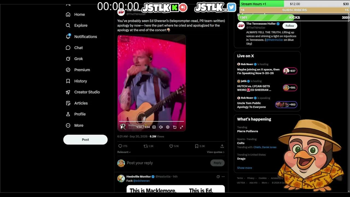
Task: Open Notifications from the sidebar
Action: (x=81, y=37)
